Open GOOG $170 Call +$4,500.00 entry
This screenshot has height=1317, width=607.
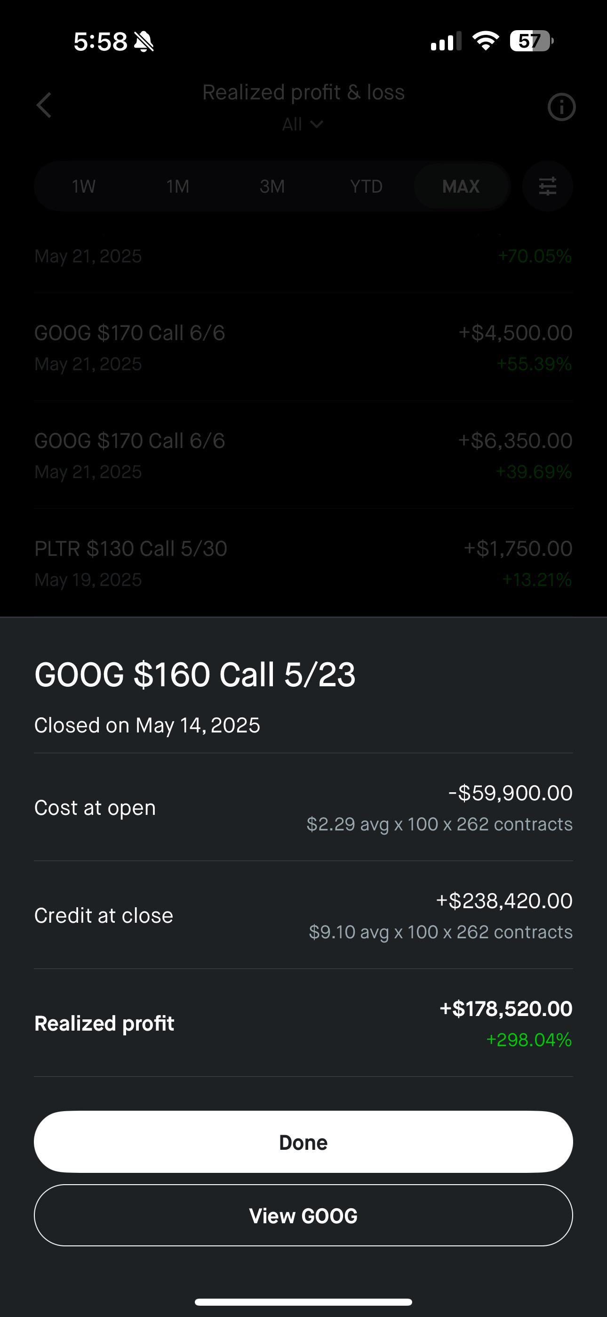point(303,348)
